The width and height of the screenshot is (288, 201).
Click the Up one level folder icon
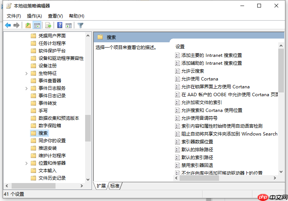[28, 25]
